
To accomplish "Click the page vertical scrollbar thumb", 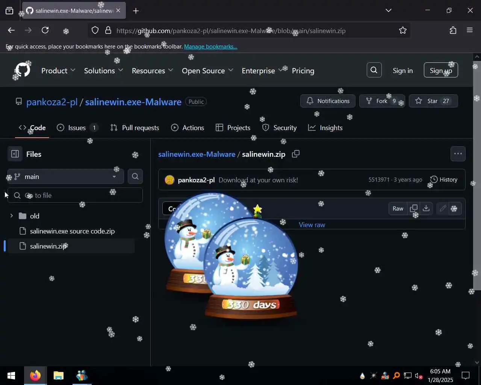I will 477,175.
